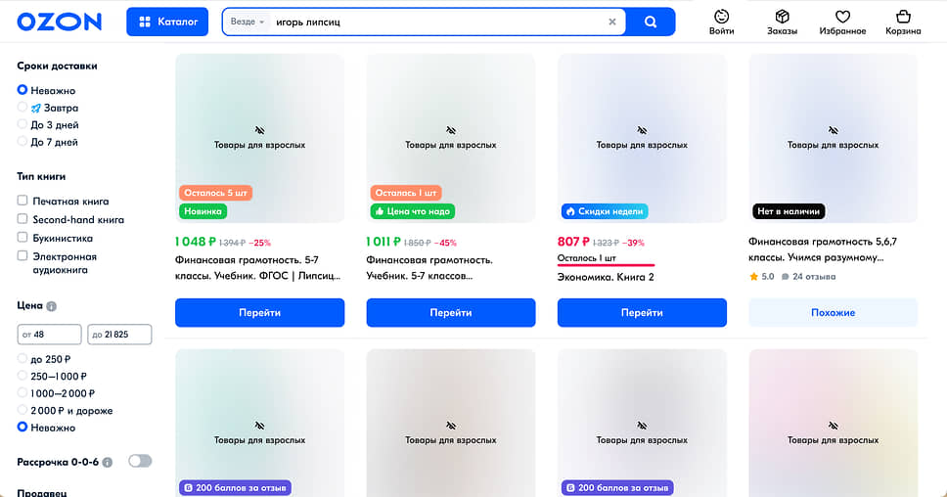Image resolution: width=947 pixels, height=497 pixels.
Task: Open the Везде search scope dropdown
Action: point(247,22)
